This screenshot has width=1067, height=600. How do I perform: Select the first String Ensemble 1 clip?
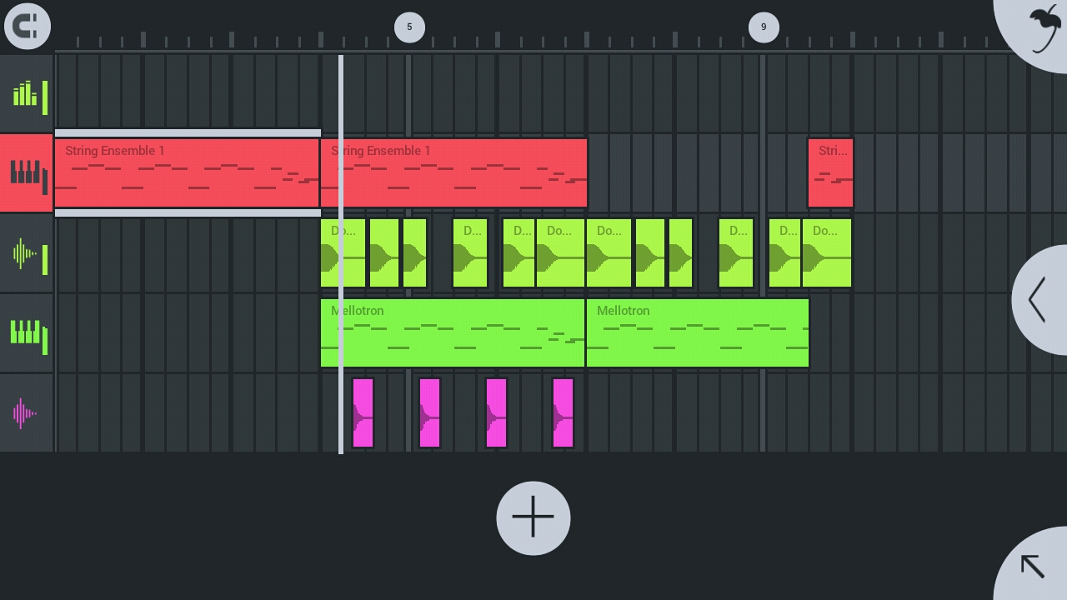(187, 173)
